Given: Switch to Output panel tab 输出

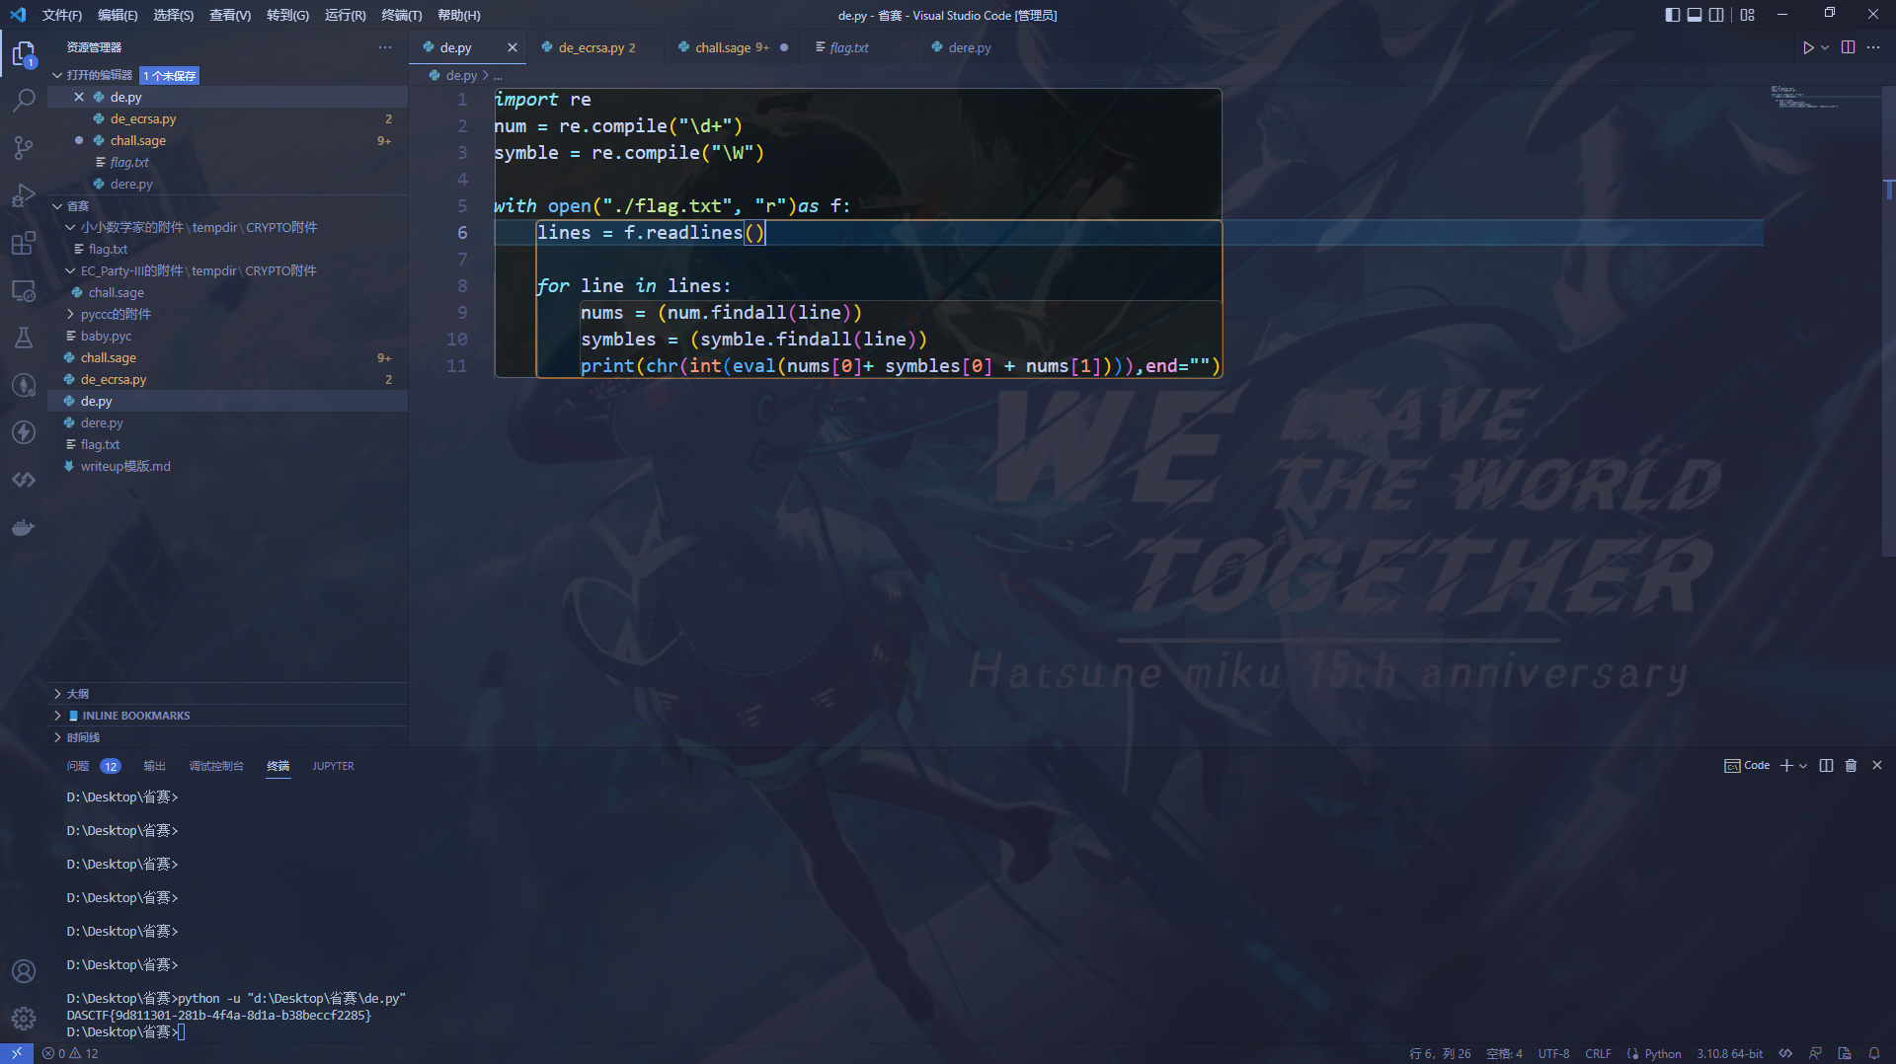Looking at the screenshot, I should pyautogui.click(x=154, y=766).
